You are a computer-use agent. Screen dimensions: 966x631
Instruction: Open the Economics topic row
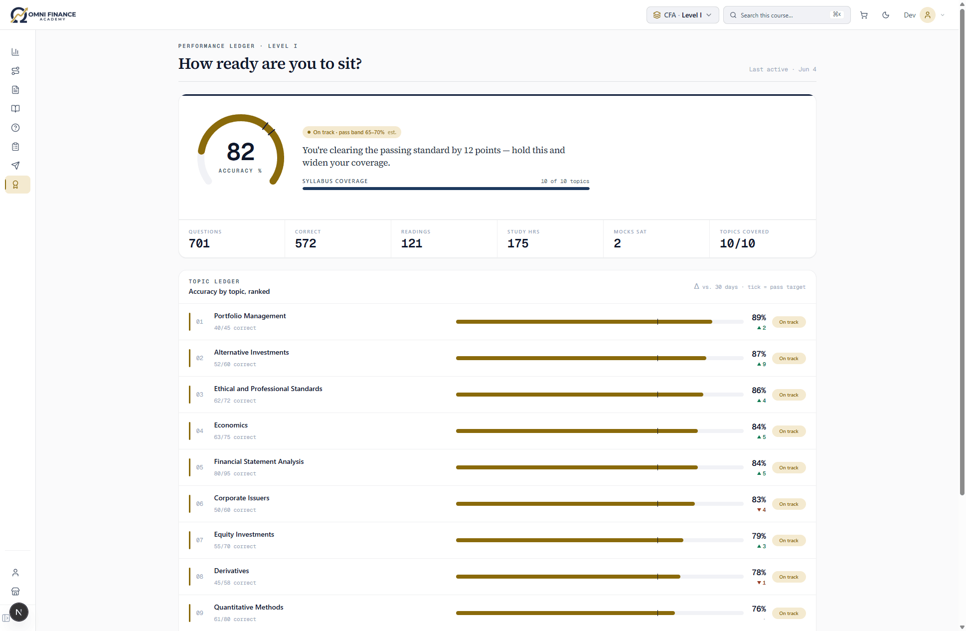pyautogui.click(x=497, y=431)
